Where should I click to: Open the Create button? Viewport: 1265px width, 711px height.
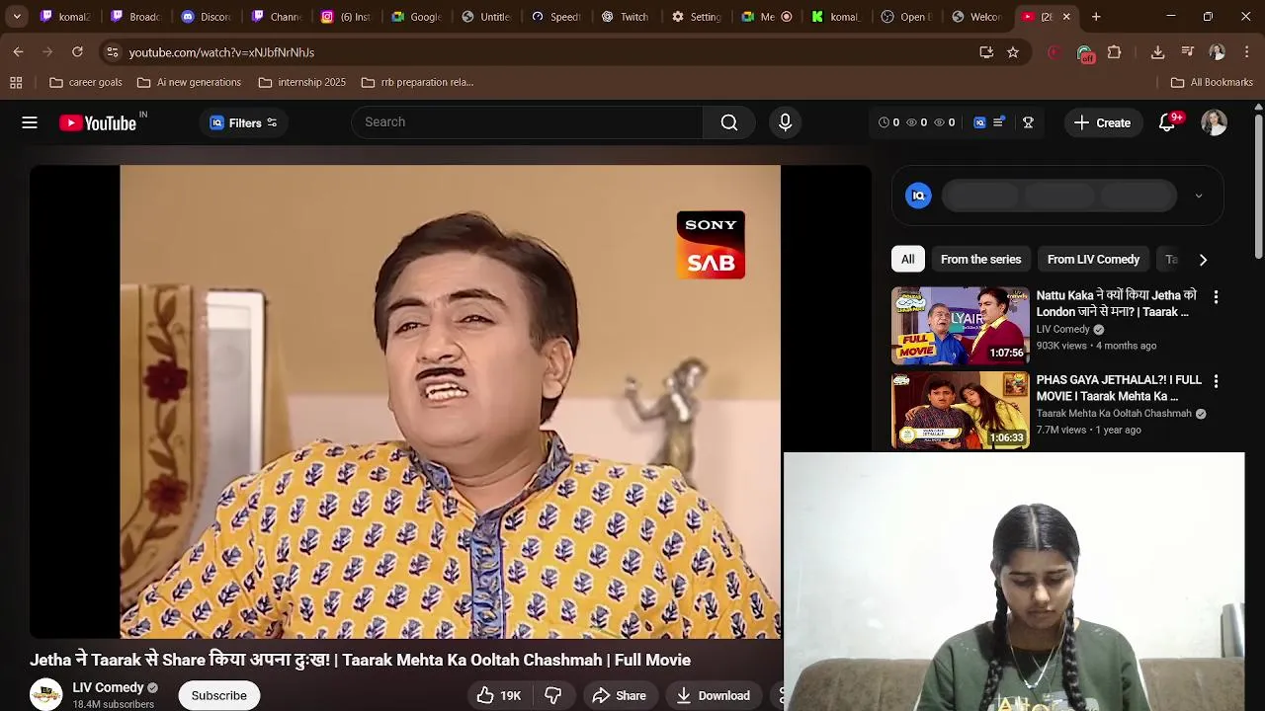[x=1102, y=122]
